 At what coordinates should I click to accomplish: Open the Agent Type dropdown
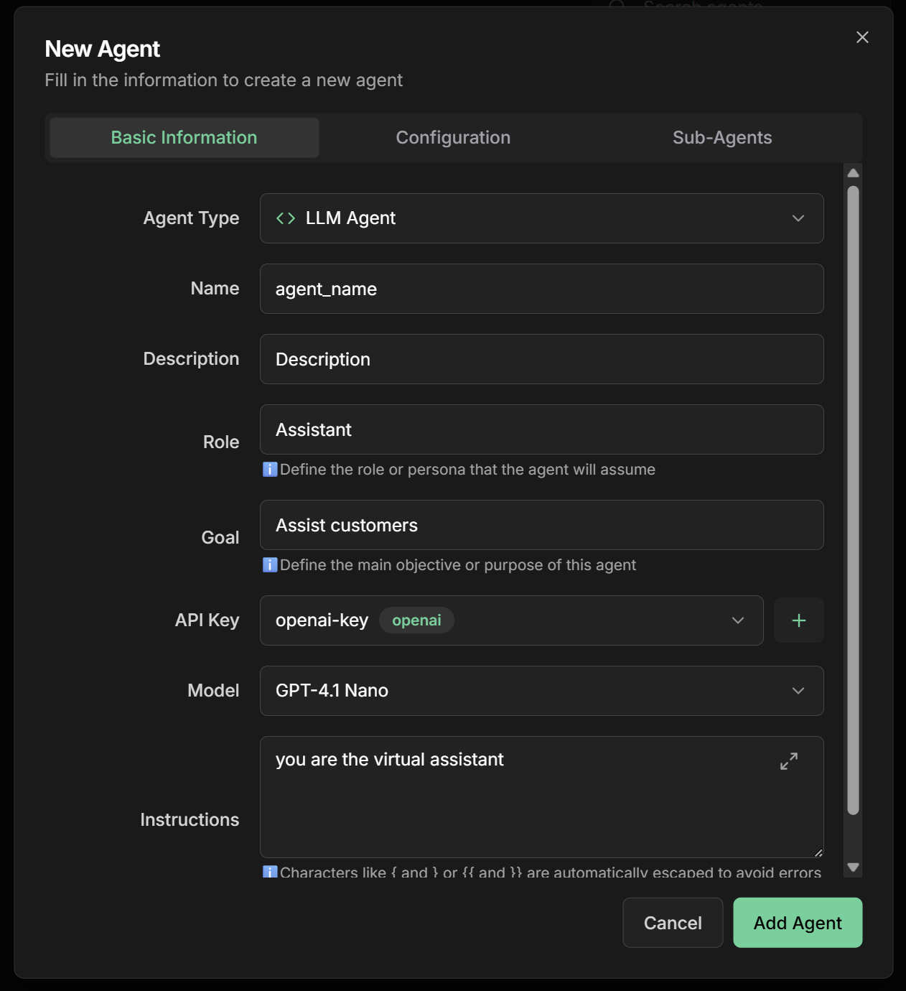tap(797, 218)
